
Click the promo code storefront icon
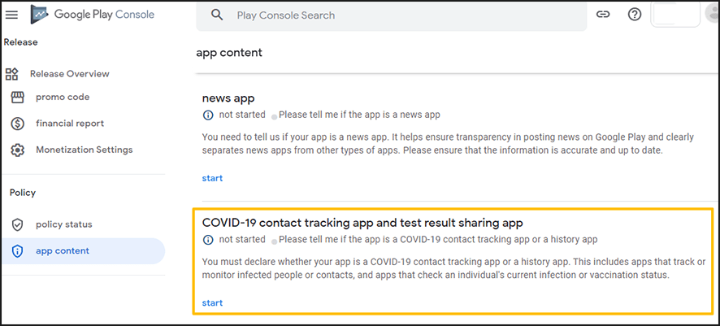pyautogui.click(x=18, y=98)
